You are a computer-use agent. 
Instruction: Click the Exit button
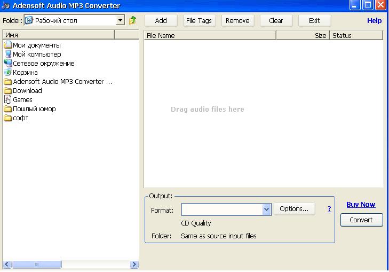[x=314, y=21]
